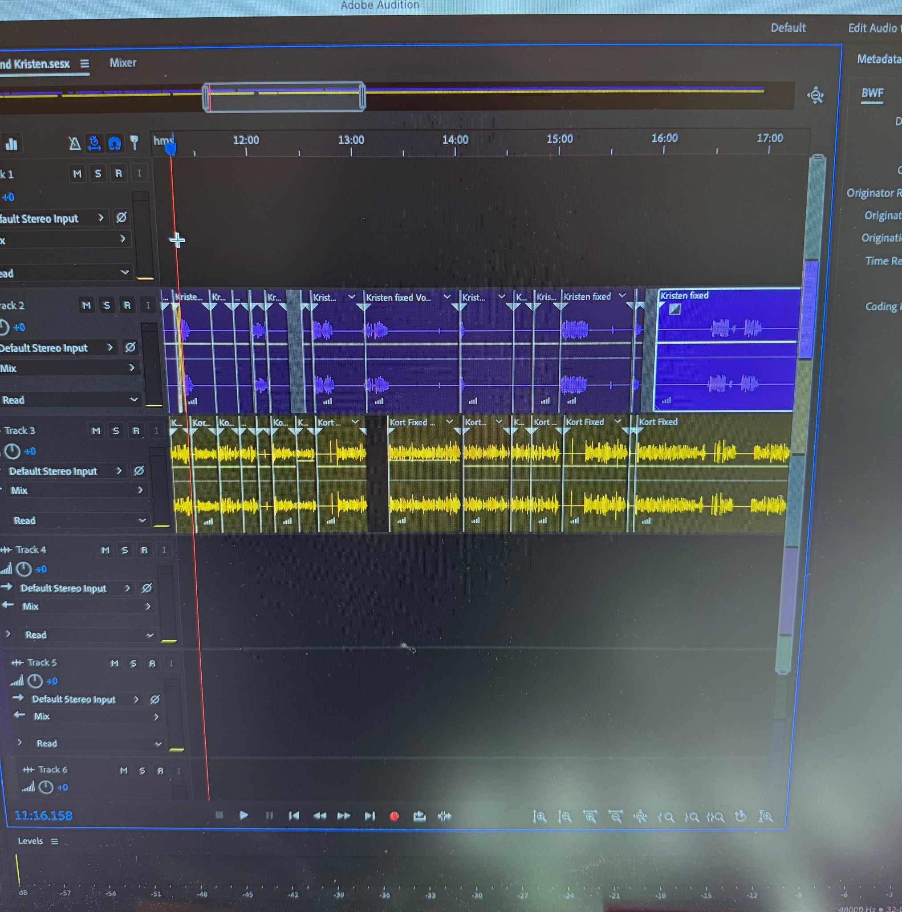Click the Fast Forward transport button

(344, 816)
